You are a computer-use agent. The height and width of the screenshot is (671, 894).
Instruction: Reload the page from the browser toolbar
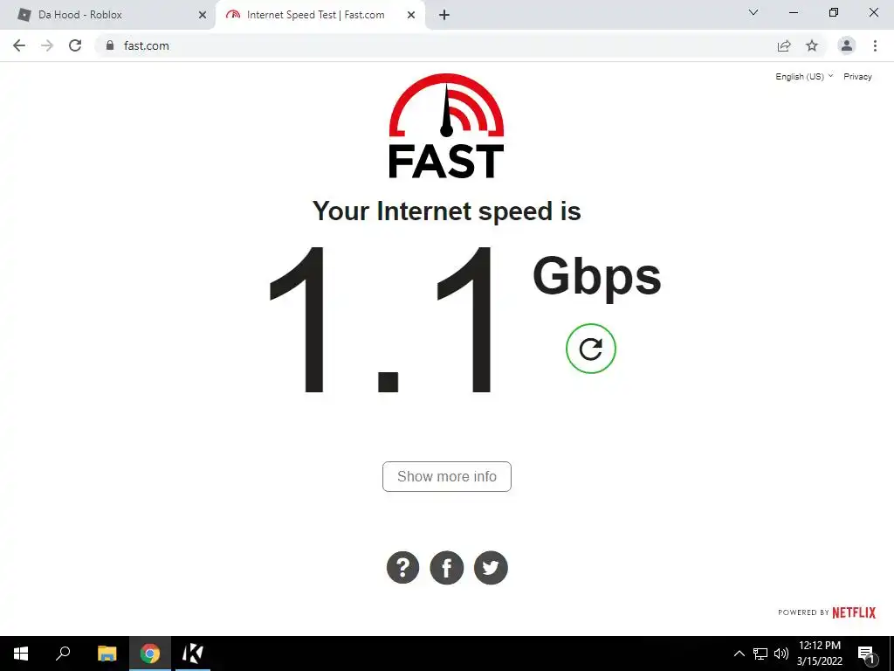[75, 45]
